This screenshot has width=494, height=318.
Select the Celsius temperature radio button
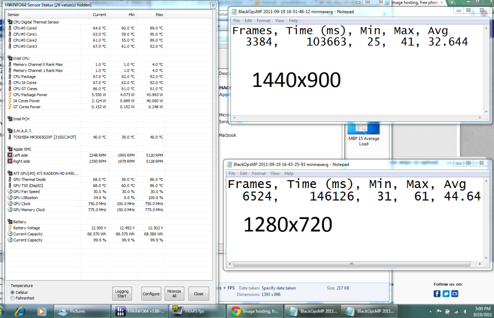[13, 292]
